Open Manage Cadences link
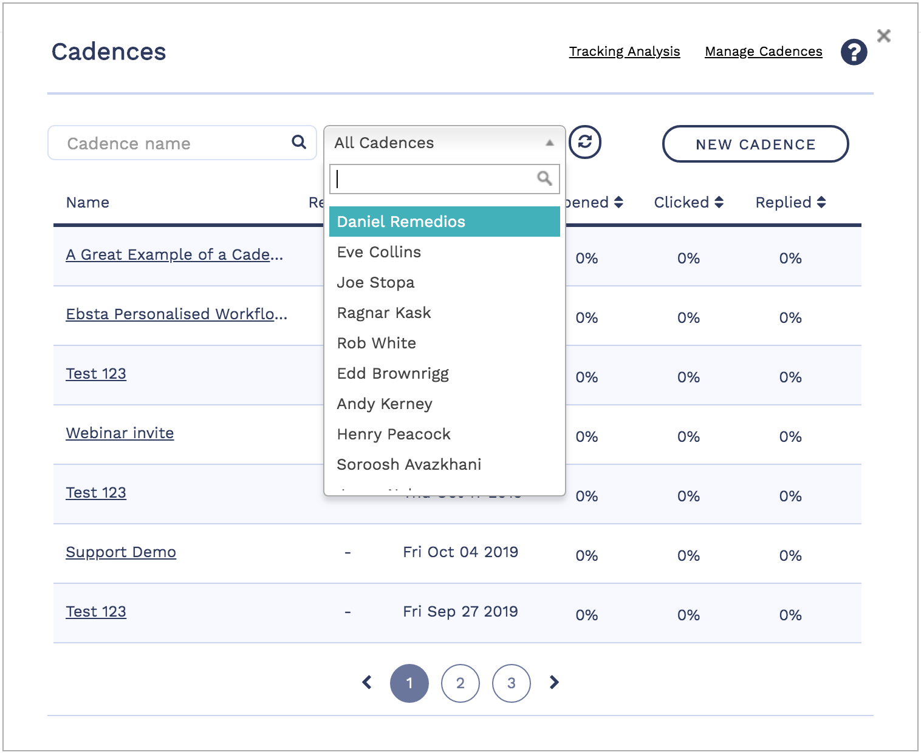Screen dimensions: 921x755 pyautogui.click(x=763, y=52)
